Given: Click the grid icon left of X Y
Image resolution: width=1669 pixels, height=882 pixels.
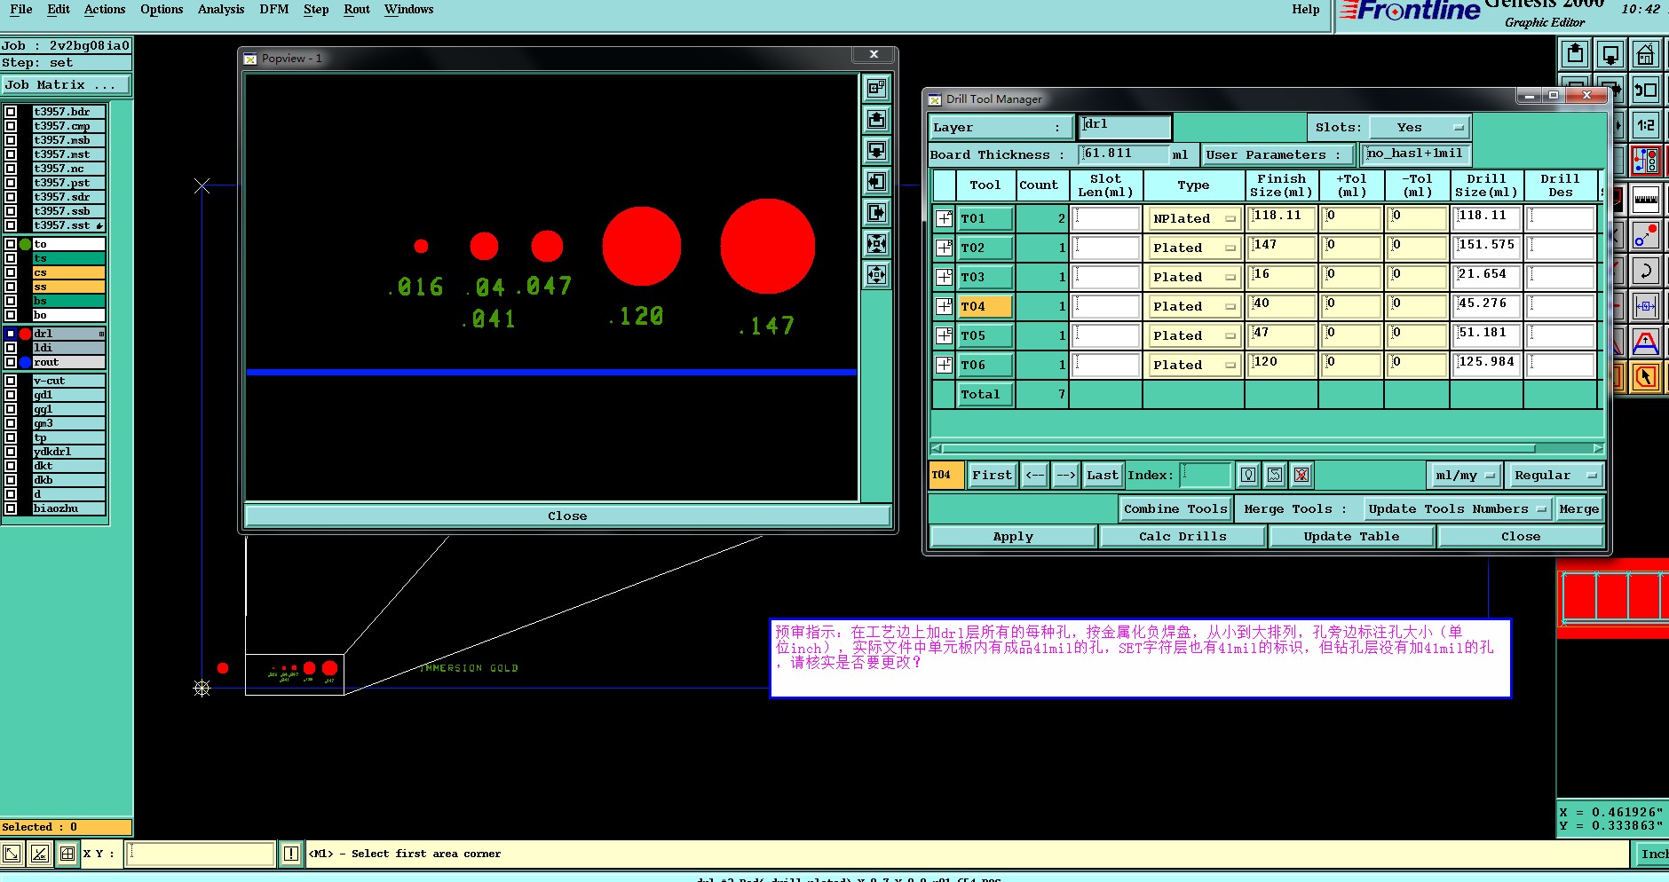Looking at the screenshot, I should (x=67, y=854).
